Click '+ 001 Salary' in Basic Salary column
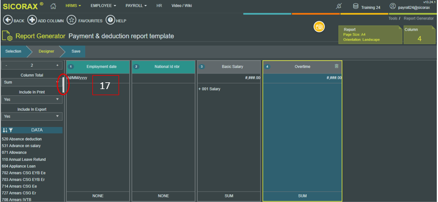The width and height of the screenshot is (438, 202). click(209, 89)
